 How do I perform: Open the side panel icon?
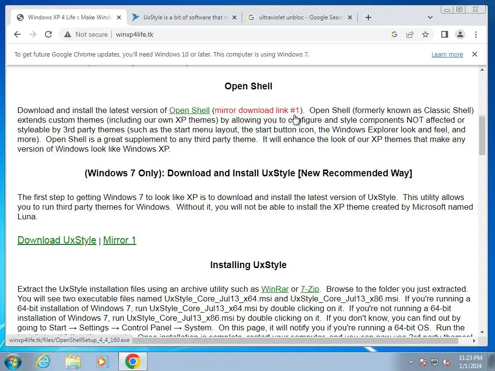click(445, 34)
